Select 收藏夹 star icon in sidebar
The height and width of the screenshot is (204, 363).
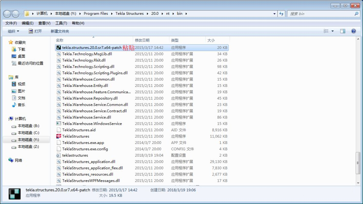pyautogui.click(x=11, y=42)
